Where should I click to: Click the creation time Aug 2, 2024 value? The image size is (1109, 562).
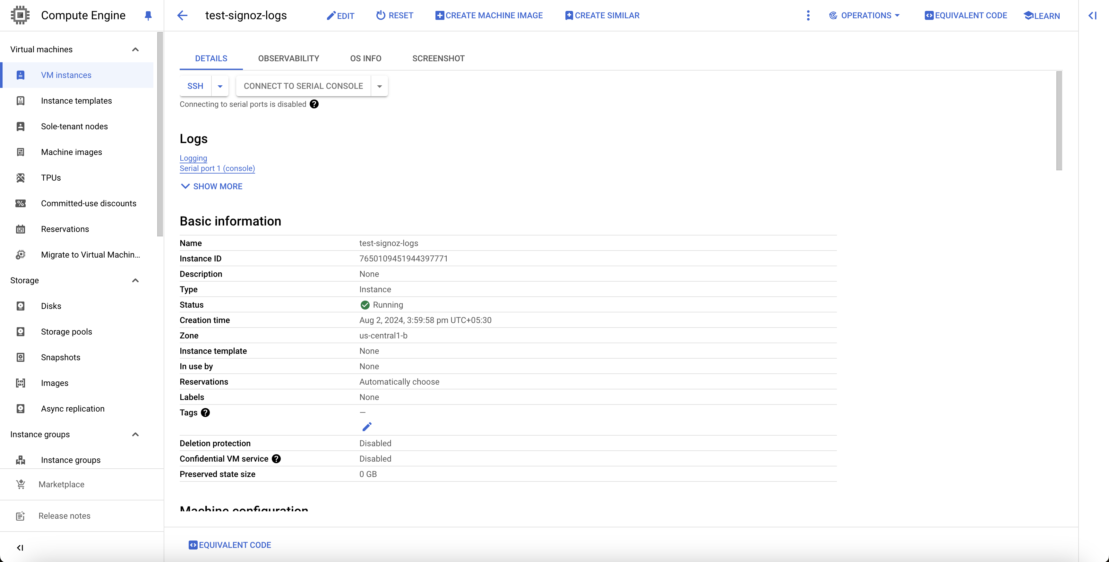426,320
